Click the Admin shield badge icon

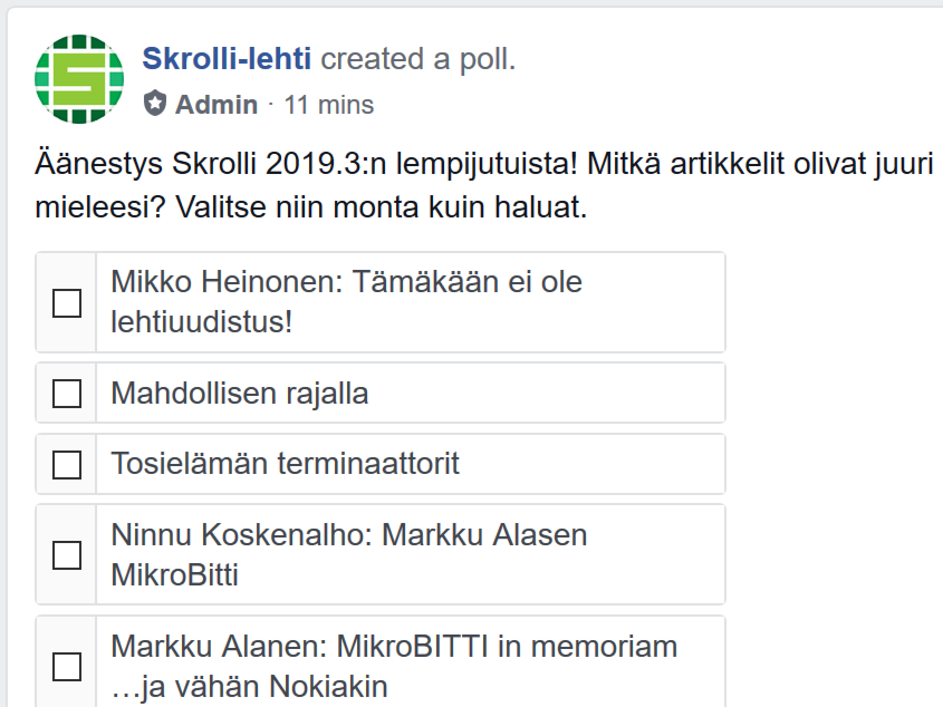point(155,104)
